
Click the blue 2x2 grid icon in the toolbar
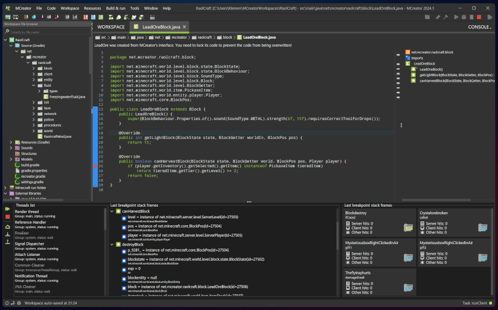click(93, 17)
